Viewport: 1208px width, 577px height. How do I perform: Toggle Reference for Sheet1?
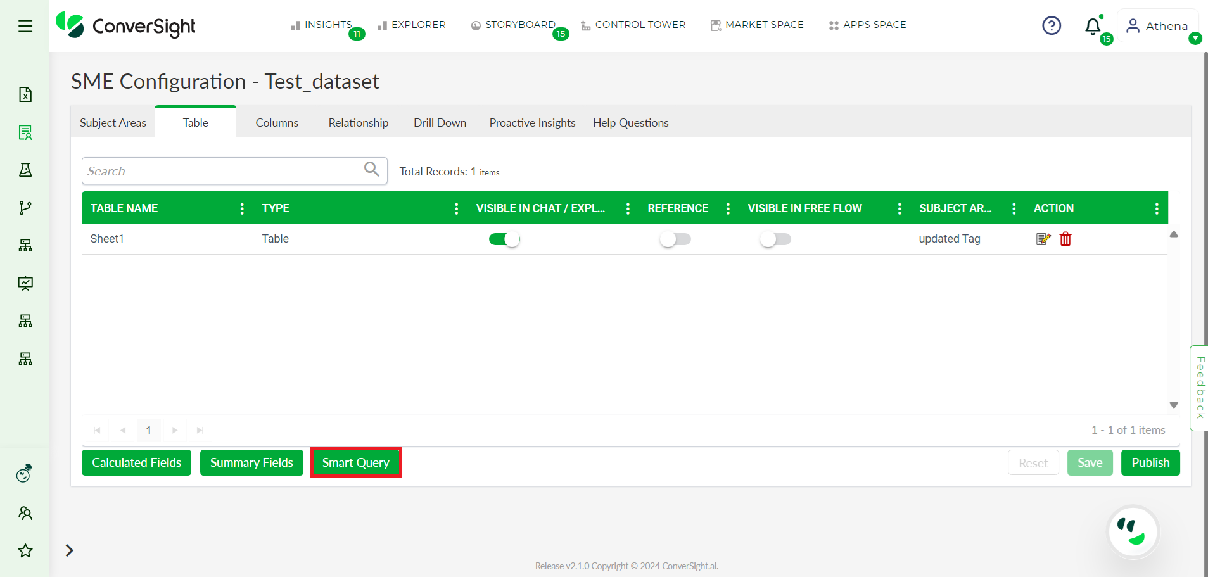click(675, 239)
